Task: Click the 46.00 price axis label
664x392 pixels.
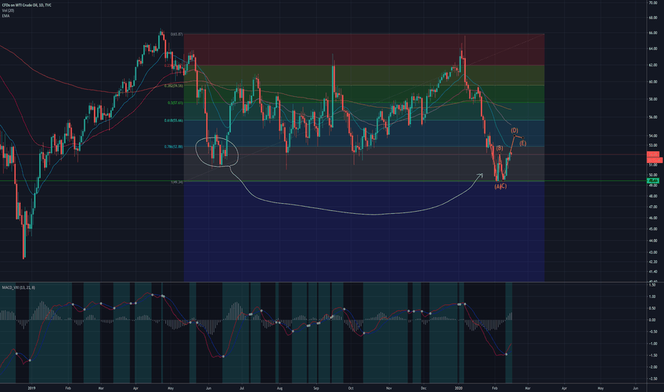Action: coord(653,218)
